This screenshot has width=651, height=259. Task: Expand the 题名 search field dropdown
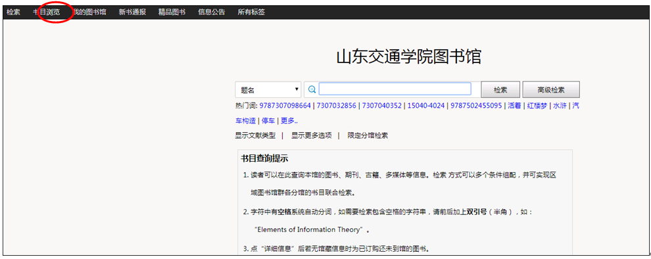click(x=268, y=89)
